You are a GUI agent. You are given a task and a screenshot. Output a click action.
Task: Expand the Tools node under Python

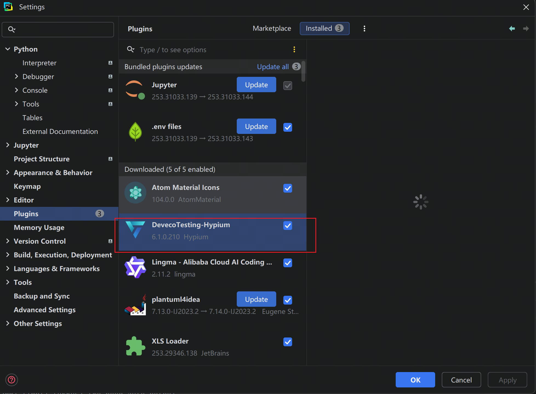(x=16, y=104)
